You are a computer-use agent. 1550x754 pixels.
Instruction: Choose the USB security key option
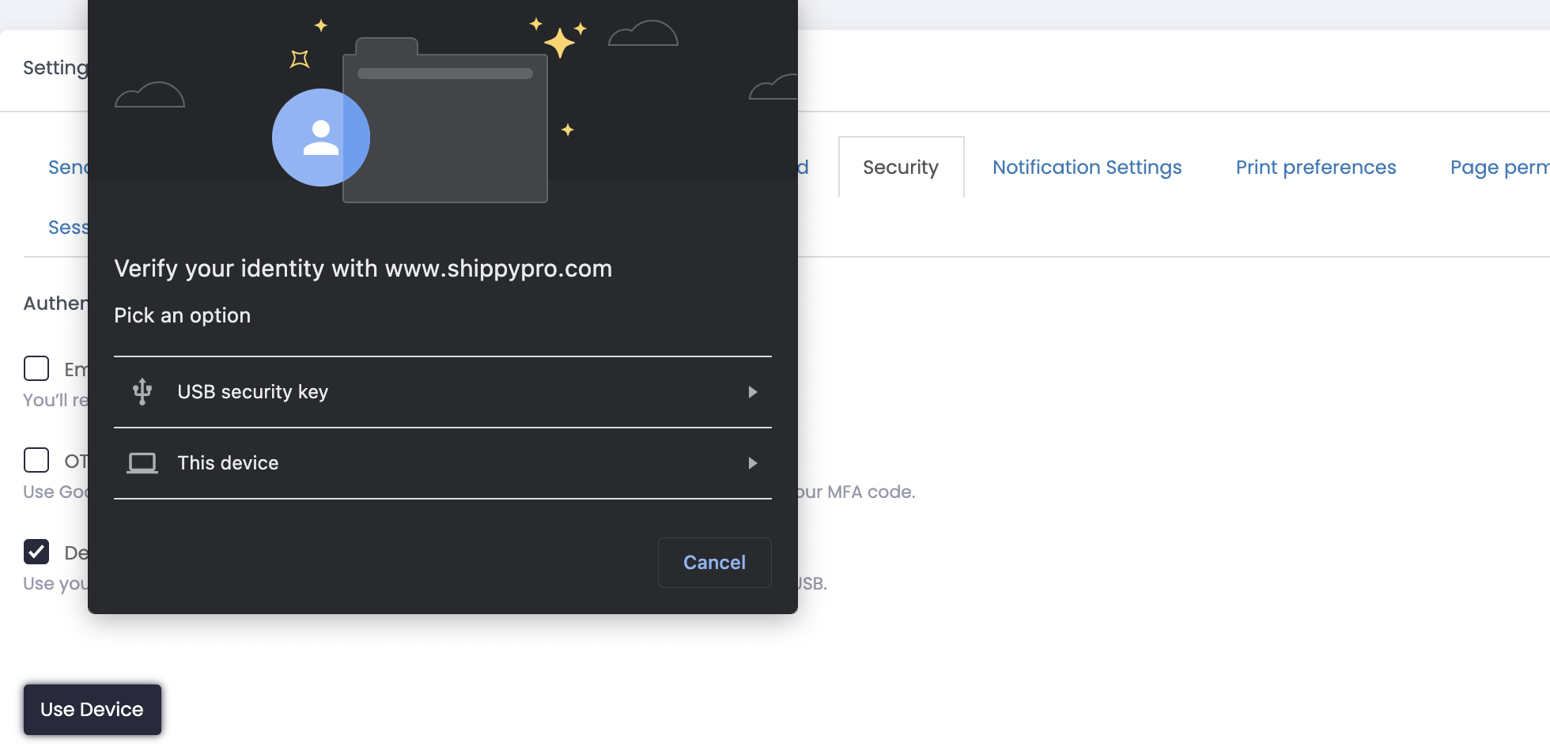pos(443,392)
